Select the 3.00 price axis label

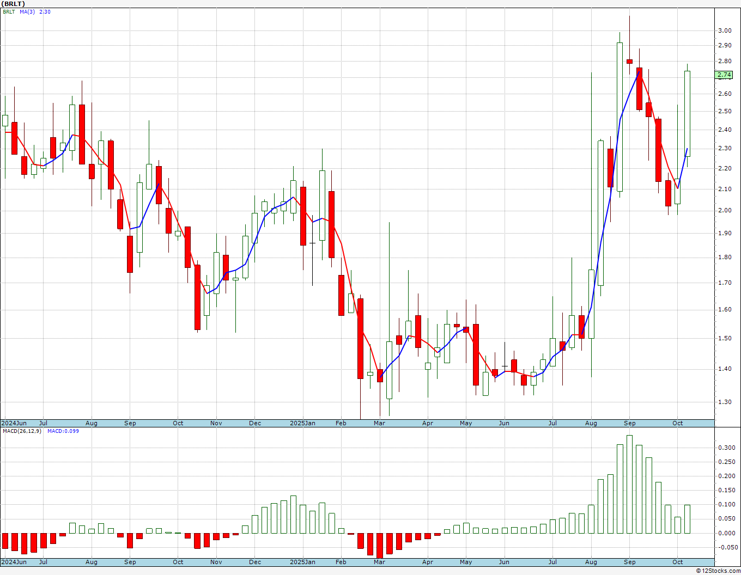(x=725, y=30)
